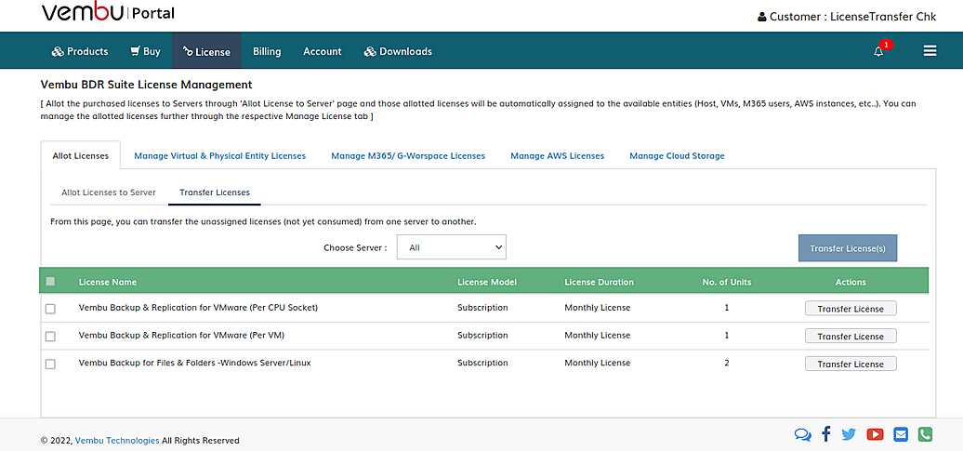Open the hamburger menu icon
963x451 pixels.
930,51
